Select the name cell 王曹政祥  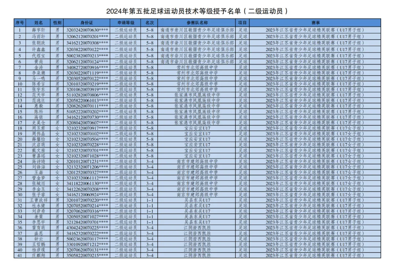(x=38, y=200)
